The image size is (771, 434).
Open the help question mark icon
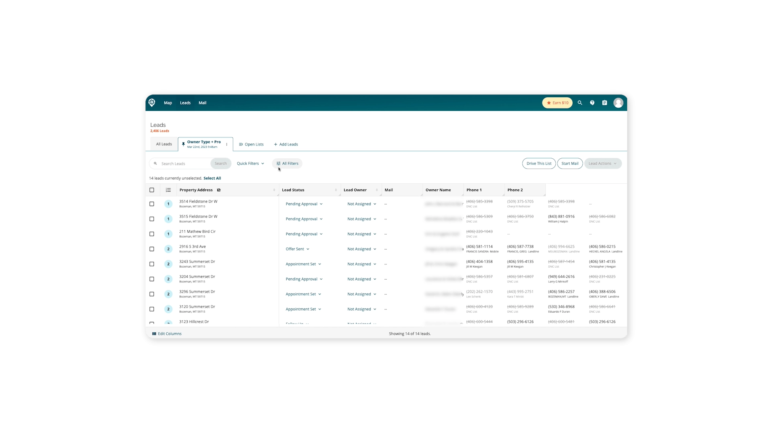(592, 103)
